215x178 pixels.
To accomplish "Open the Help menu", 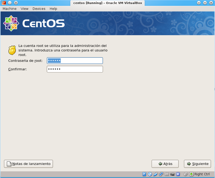I will coord(53,9).
